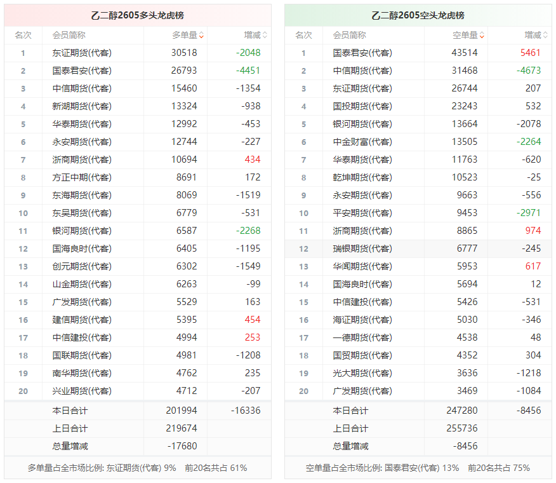Select 国联期货(代客) row name
Viewport: 556px width, 483px height.
click(82, 355)
